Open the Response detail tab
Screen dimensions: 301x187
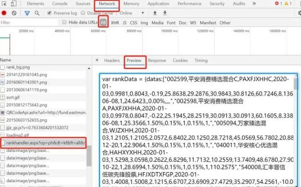[x=157, y=60]
